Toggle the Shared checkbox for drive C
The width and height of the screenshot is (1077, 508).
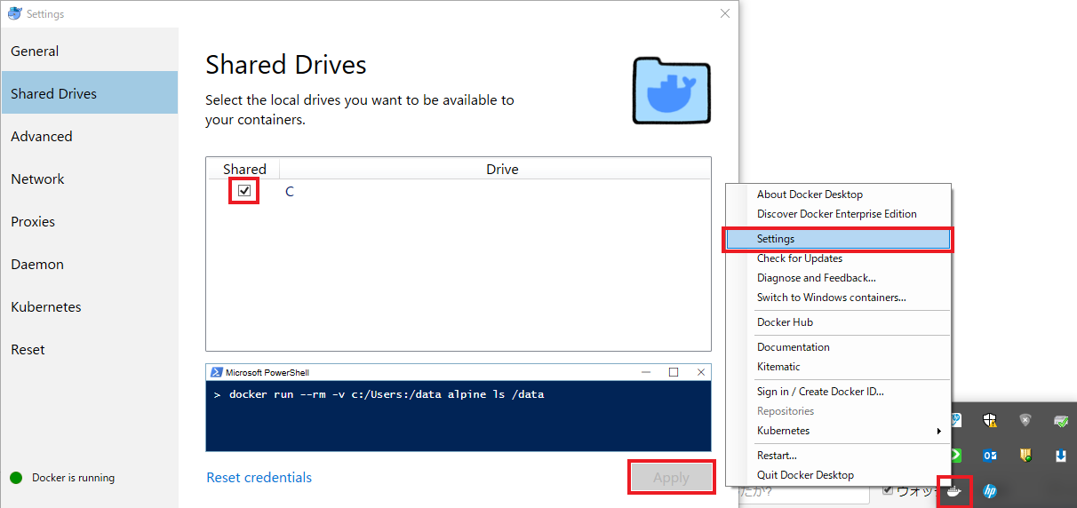coord(244,191)
